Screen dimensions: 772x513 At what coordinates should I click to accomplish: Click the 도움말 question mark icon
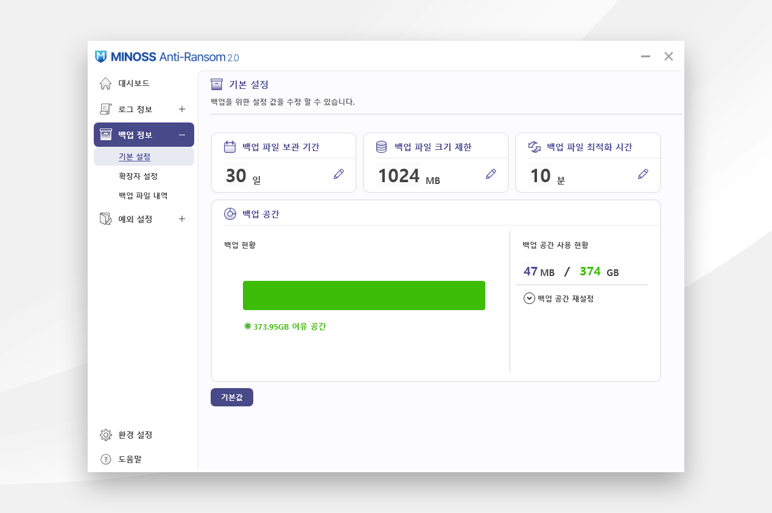coord(106,459)
